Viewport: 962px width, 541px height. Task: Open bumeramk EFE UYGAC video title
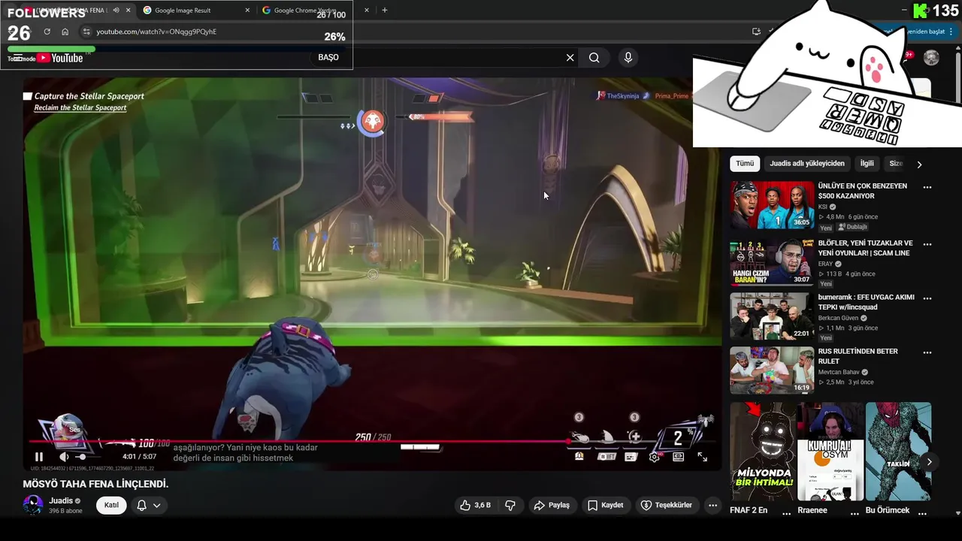click(866, 302)
